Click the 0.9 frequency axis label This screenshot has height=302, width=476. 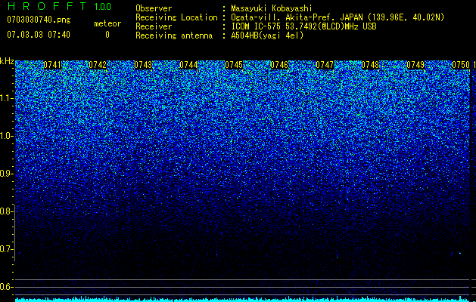click(6, 174)
